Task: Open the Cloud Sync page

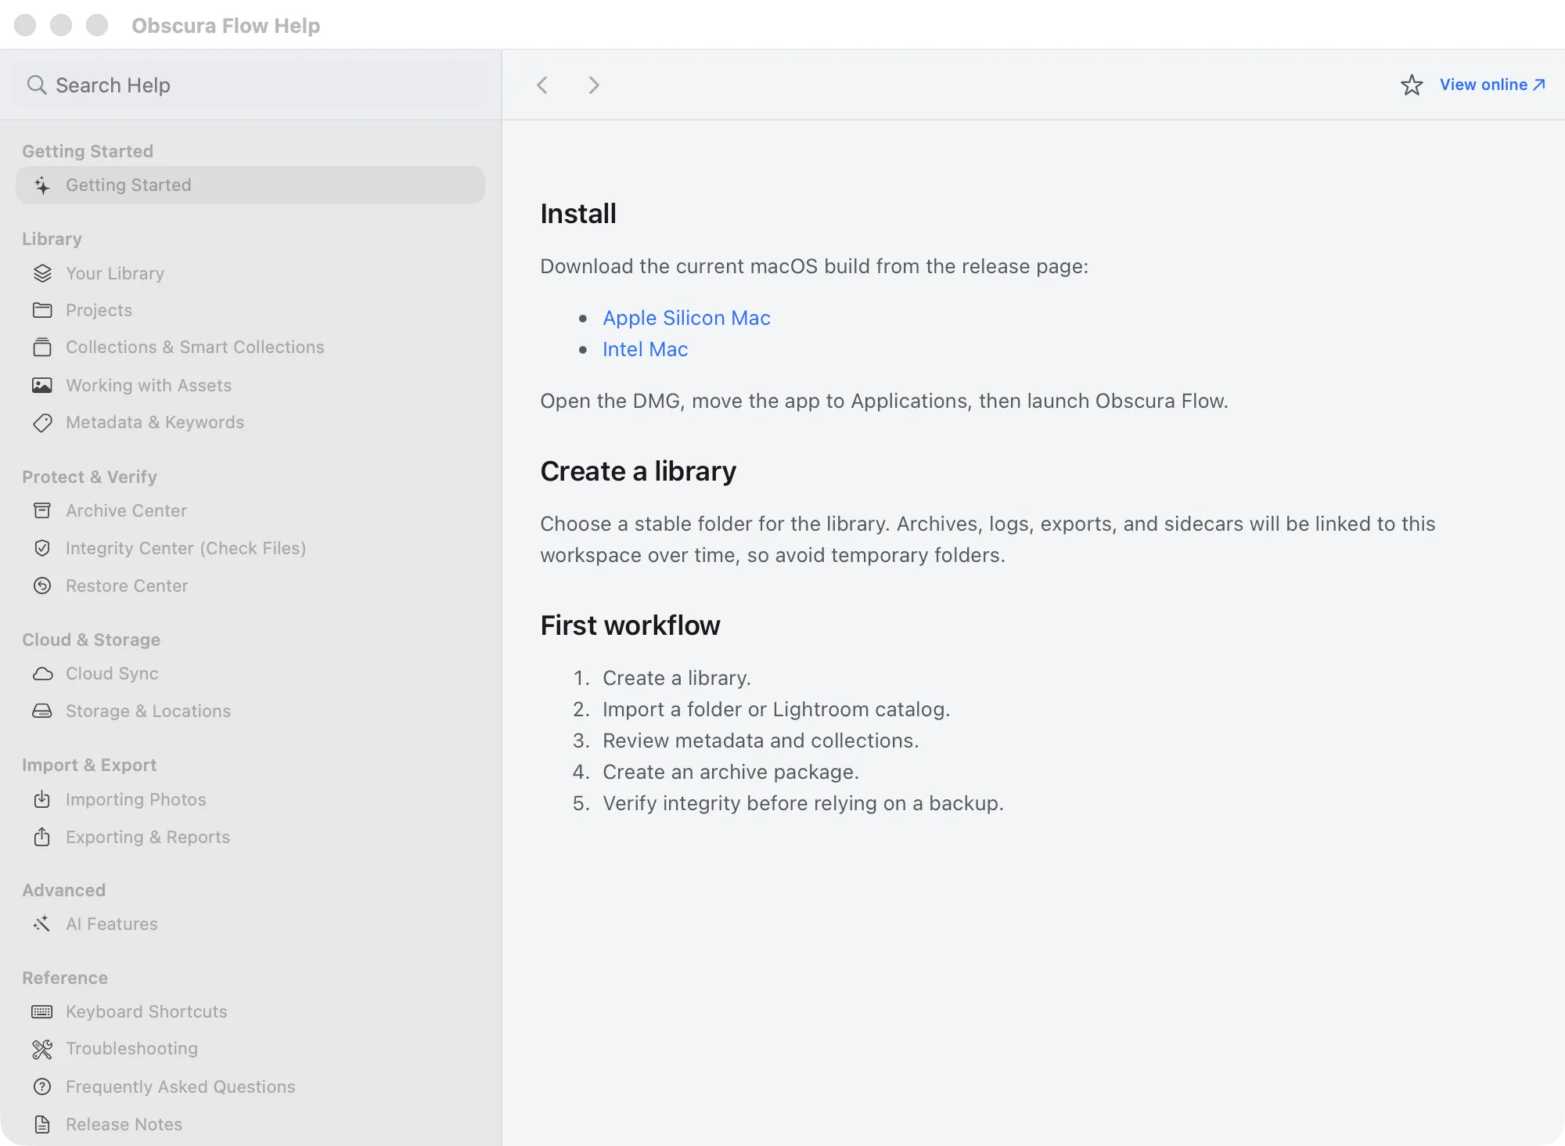Action: tap(250, 673)
